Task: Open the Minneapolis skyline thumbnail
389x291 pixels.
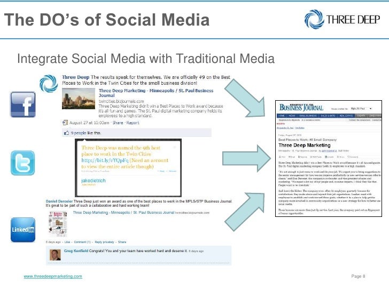Action: [79, 99]
